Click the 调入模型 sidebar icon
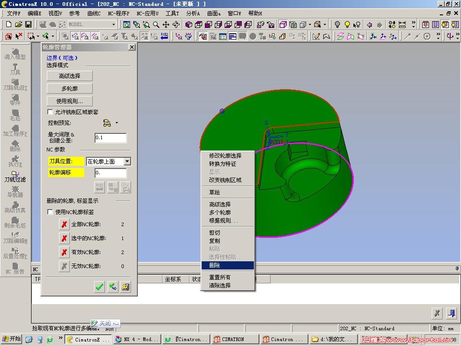Image resolution: width=461 pixels, height=346 pixels. click(x=15, y=55)
